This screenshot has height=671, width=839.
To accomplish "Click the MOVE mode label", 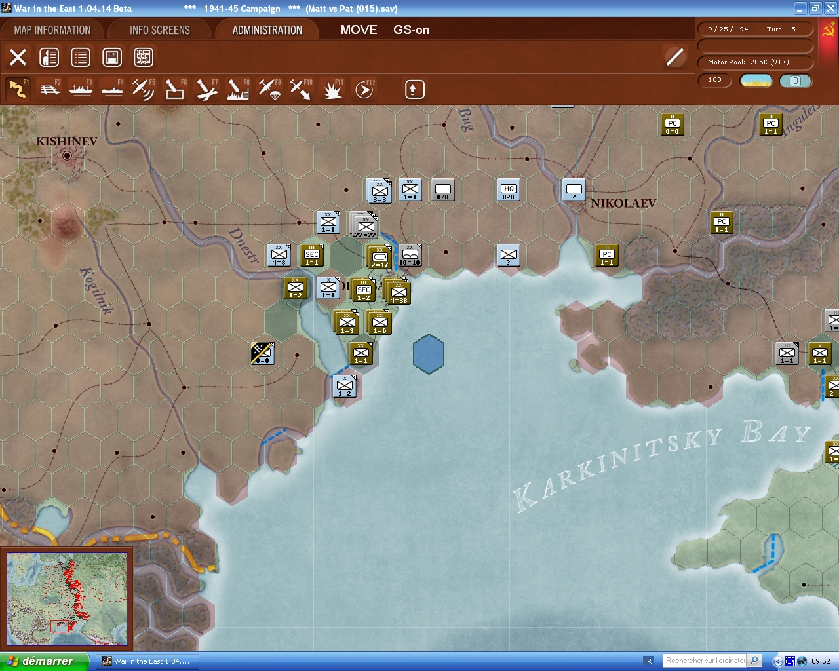I will [359, 30].
